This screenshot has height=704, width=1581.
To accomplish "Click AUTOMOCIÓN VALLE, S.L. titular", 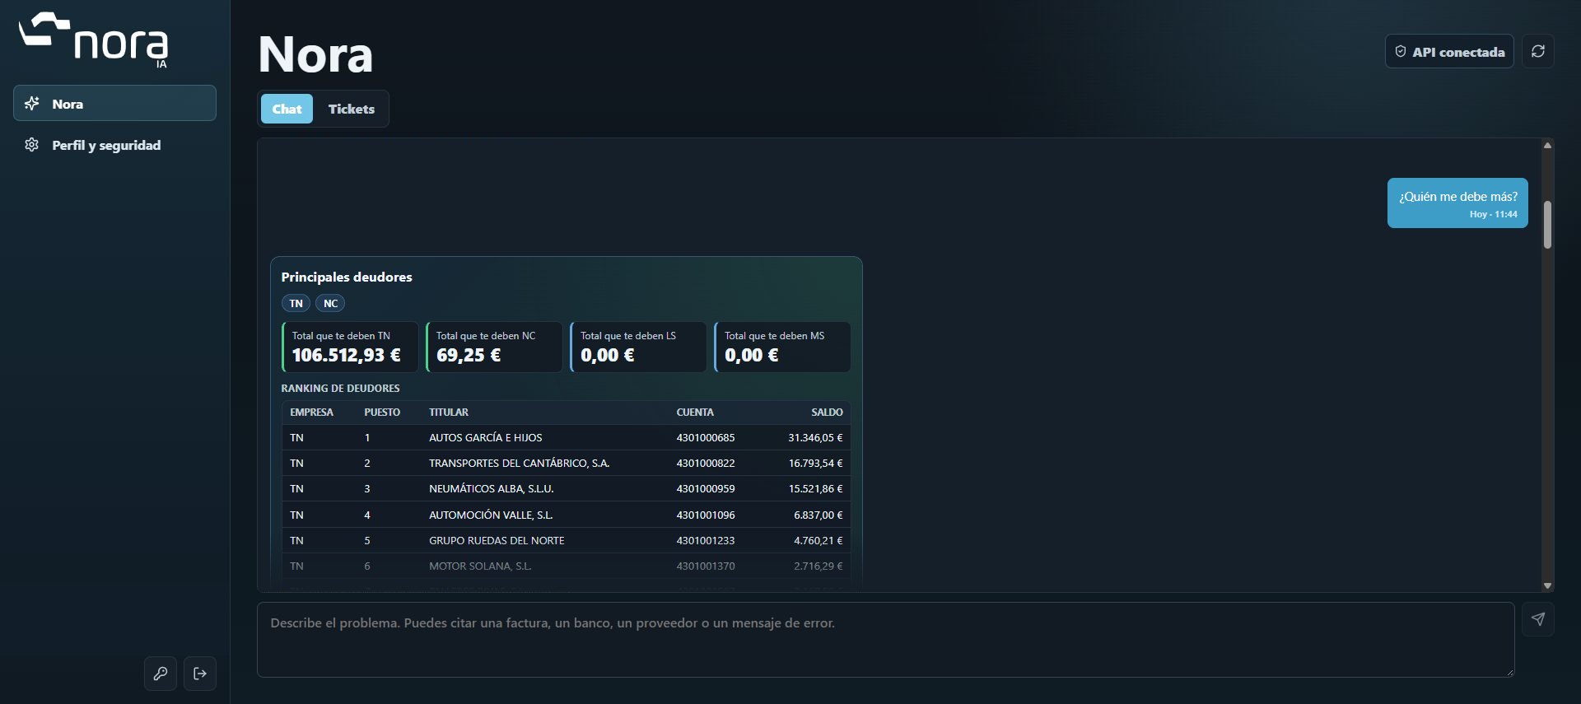I will click(491, 515).
